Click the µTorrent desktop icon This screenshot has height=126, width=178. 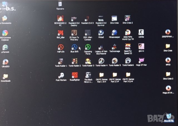tap(5, 48)
